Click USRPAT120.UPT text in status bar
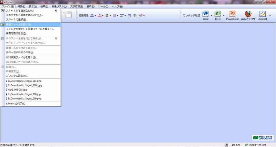 [258, 145]
